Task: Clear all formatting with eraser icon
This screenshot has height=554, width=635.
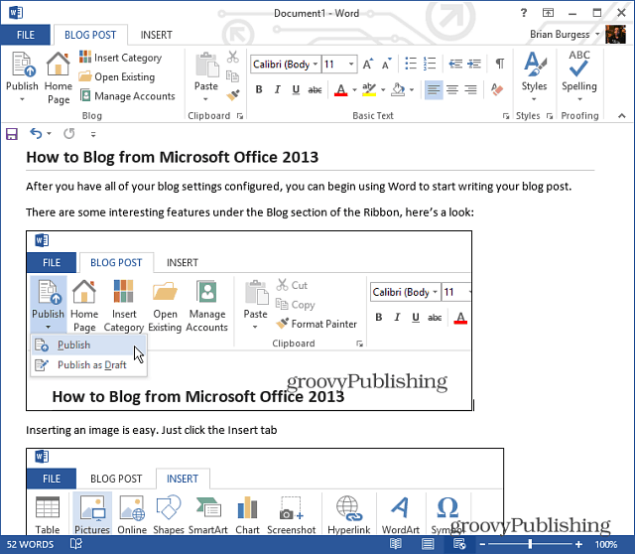Action: coord(496,89)
